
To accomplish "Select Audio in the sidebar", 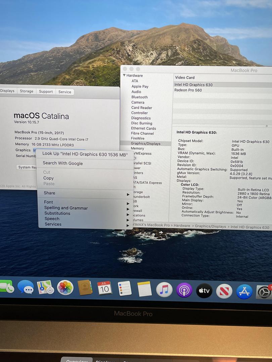I will coord(136,92).
